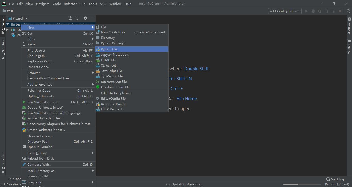The height and width of the screenshot is (187, 352).
Task: Open the 7: Structure tool window tab
Action: point(3,49)
